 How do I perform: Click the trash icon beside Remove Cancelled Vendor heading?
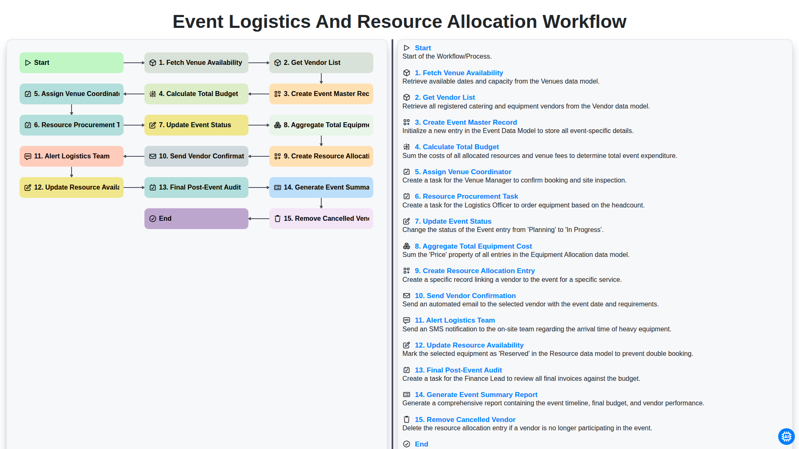pos(407,419)
